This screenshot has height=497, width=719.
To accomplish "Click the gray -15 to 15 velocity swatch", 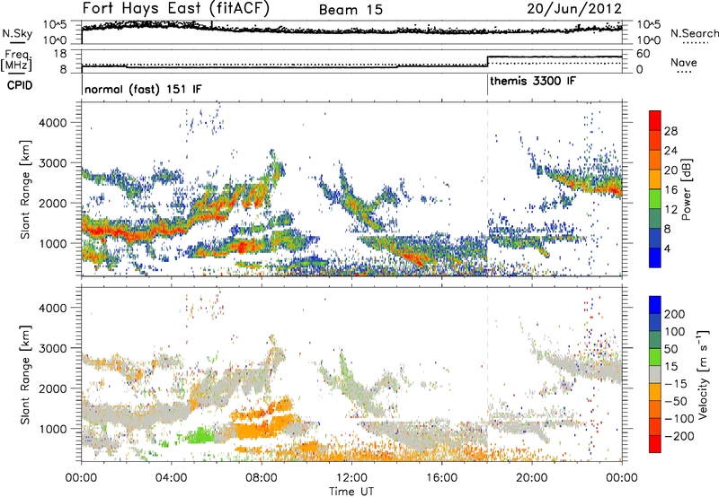I will click(x=655, y=375).
